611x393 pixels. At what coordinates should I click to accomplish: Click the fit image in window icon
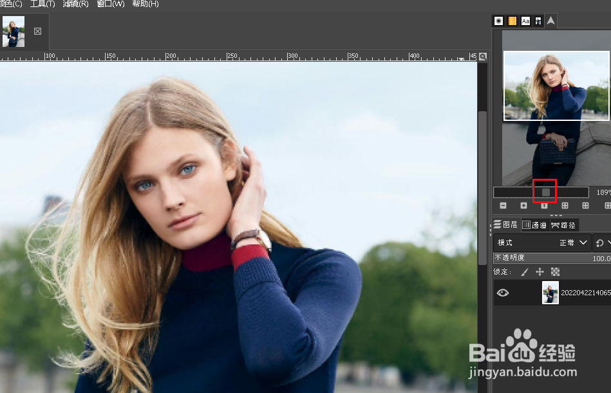[565, 205]
